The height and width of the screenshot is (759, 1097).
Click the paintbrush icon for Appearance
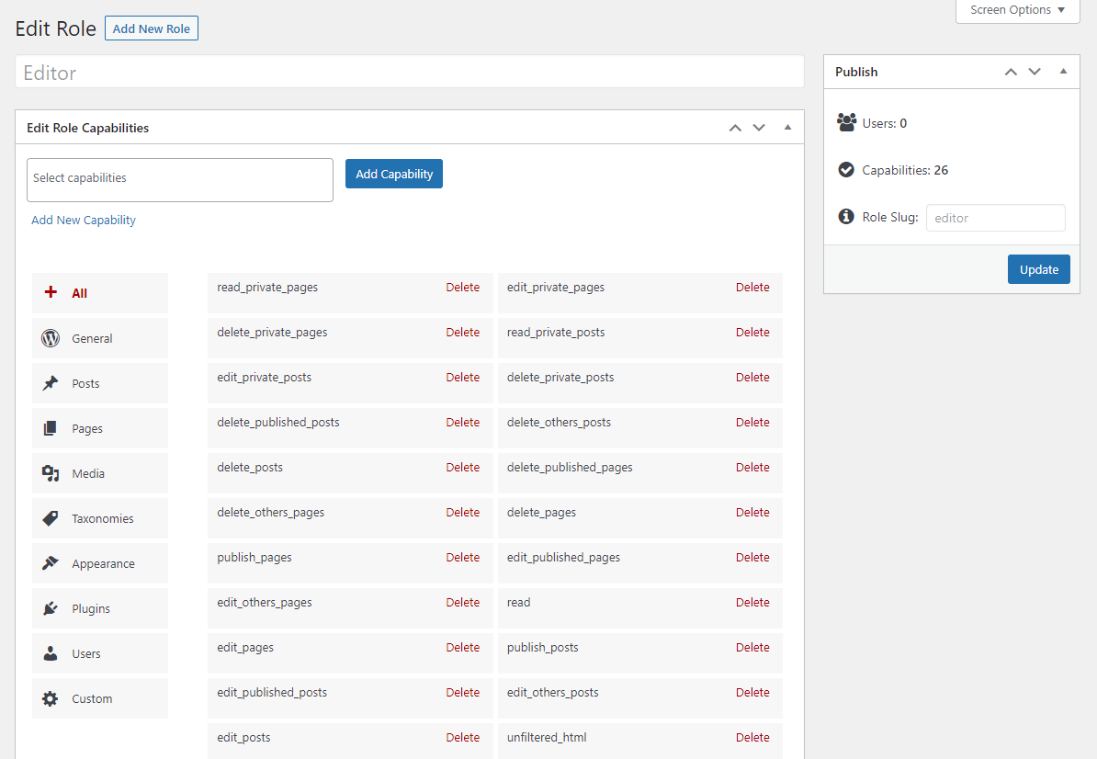click(x=51, y=563)
